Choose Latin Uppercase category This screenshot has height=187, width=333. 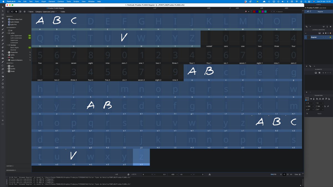[16, 36]
